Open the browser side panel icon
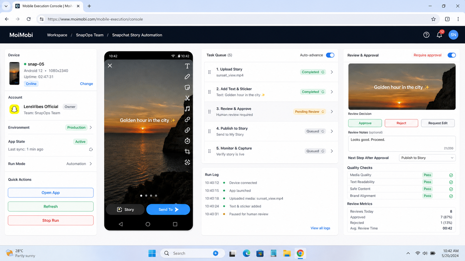 pyautogui.click(x=447, y=19)
